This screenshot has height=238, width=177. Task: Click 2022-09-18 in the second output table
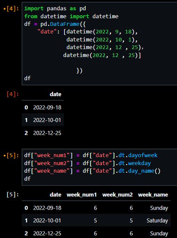click(x=47, y=208)
